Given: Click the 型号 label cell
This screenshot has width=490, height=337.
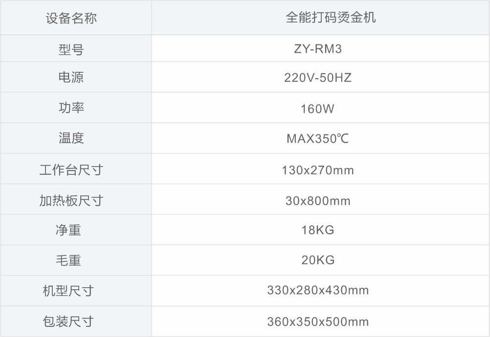Looking at the screenshot, I should click(x=71, y=49).
